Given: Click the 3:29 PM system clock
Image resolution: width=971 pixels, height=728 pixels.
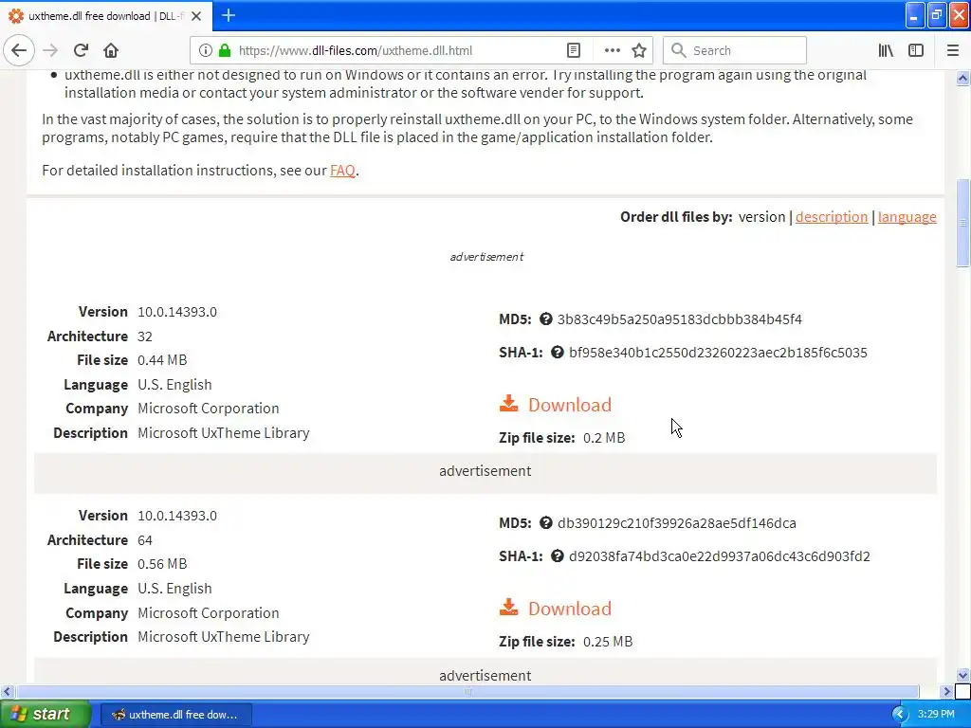Looking at the screenshot, I should 936,715.
